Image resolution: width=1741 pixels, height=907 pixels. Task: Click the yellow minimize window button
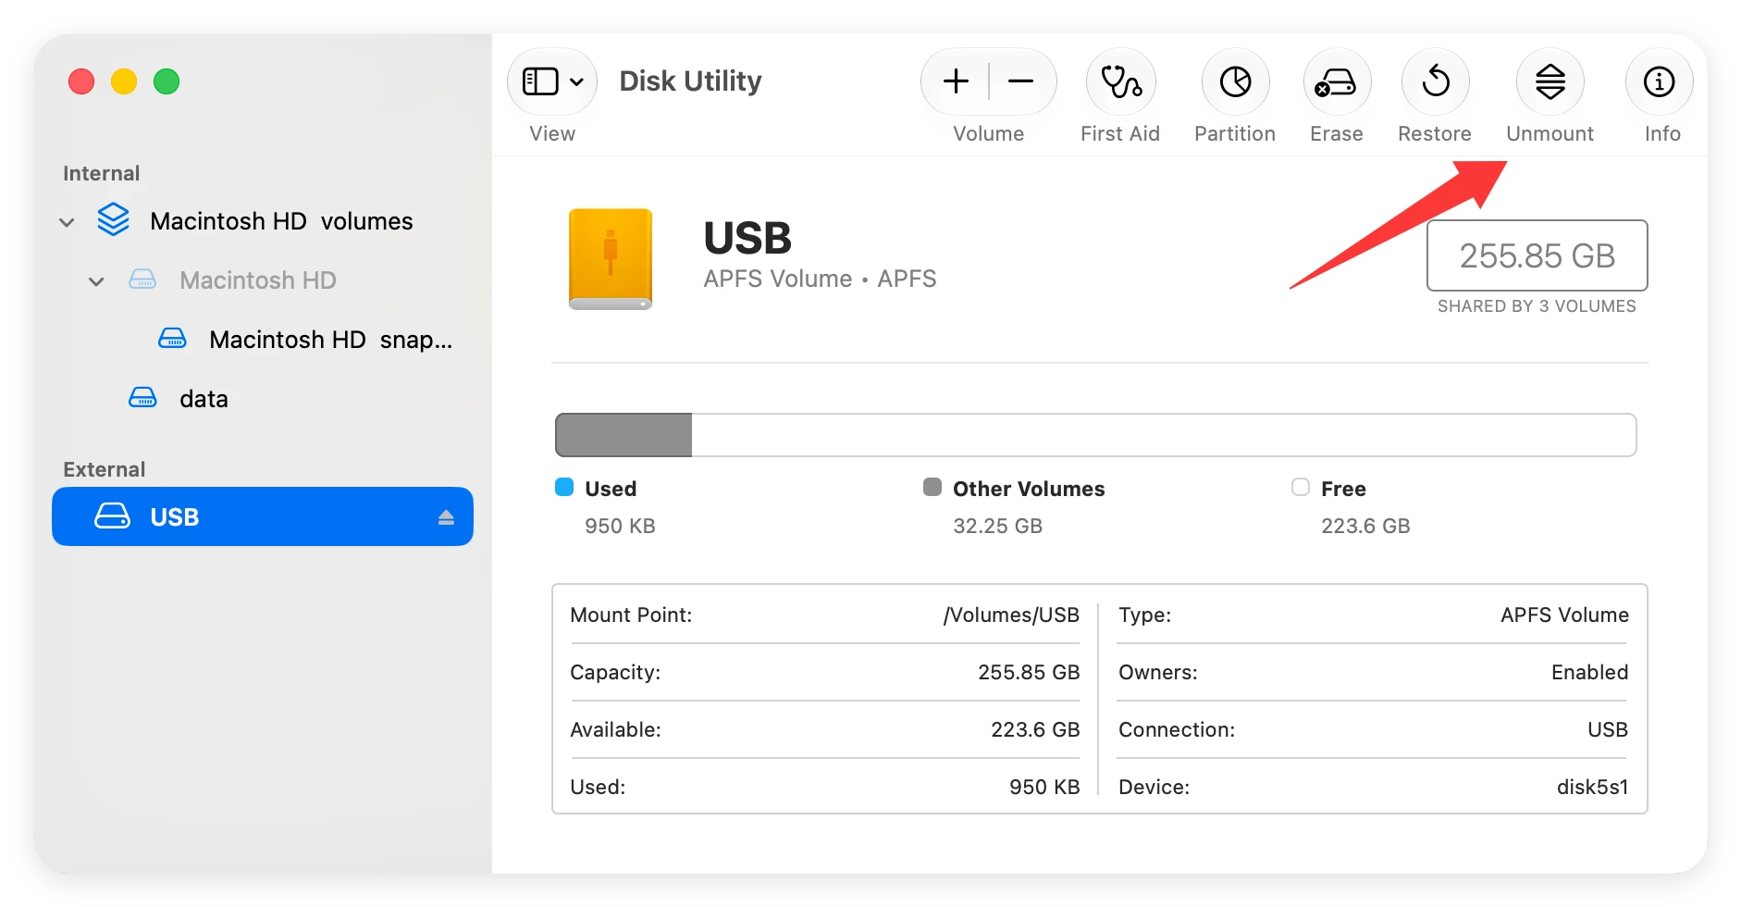coord(124,81)
